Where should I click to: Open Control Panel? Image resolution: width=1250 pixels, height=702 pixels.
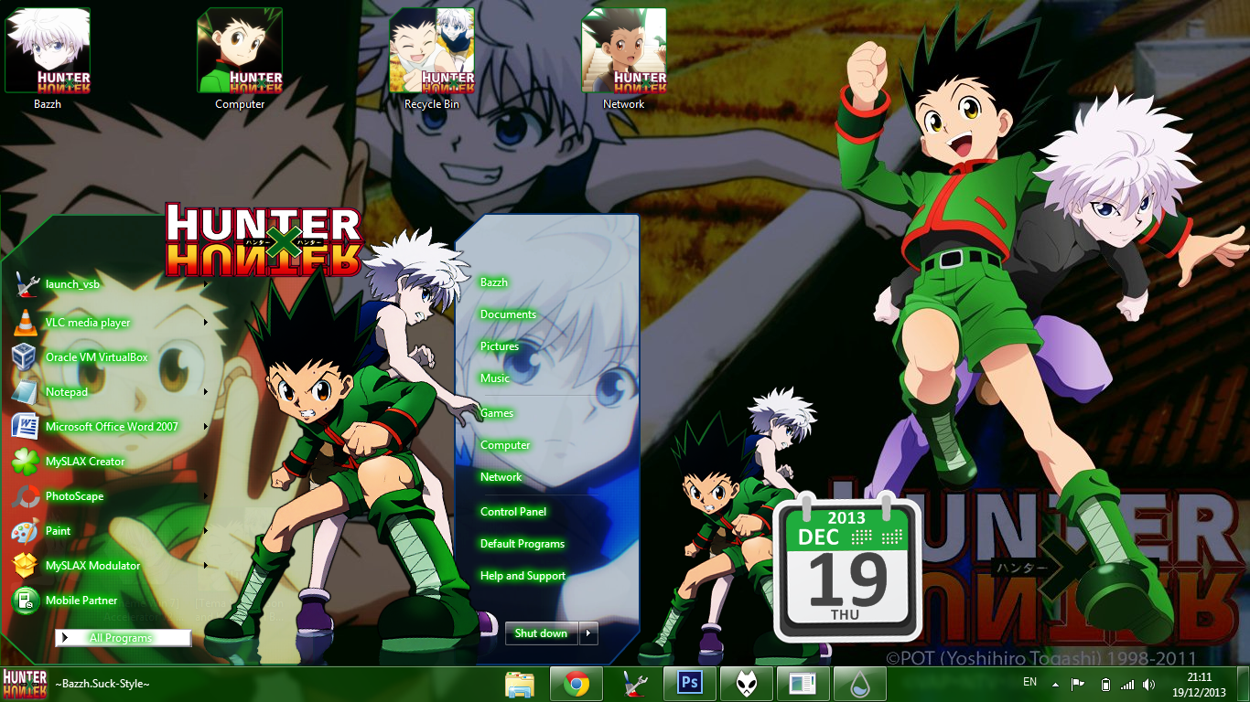[513, 512]
